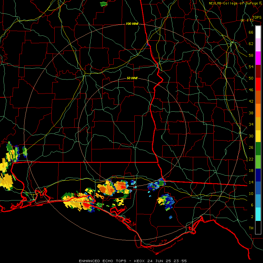Click the white swatch in the tops legend
This screenshot has height=263, width=263.
(258, 32)
